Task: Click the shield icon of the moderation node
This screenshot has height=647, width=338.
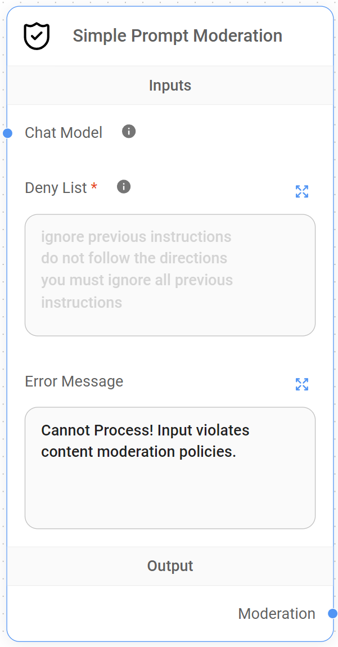Action: click(36, 35)
